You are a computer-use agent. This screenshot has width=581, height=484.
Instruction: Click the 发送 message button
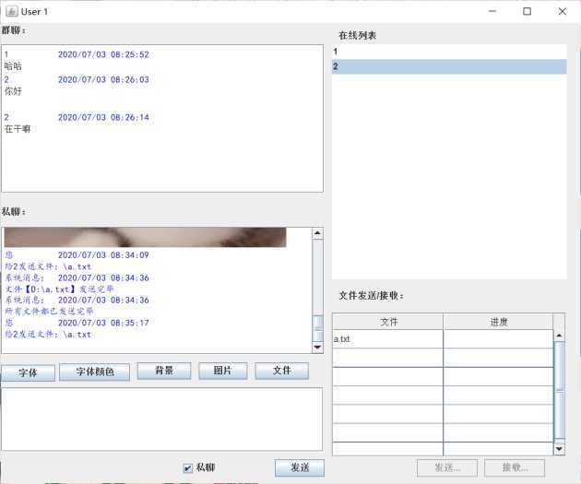(x=300, y=467)
